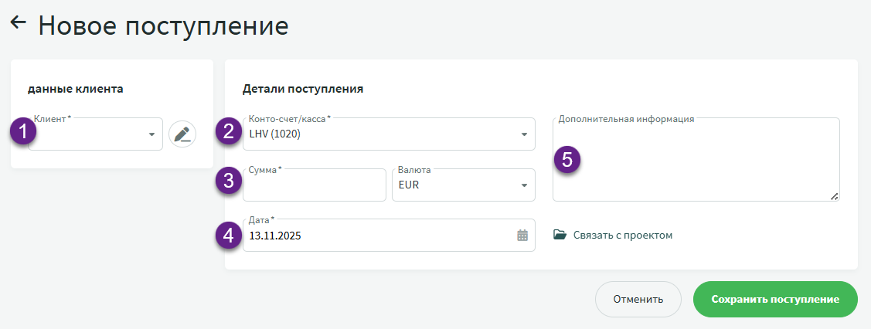Click the folder icon before Связать с проектом

tap(560, 235)
